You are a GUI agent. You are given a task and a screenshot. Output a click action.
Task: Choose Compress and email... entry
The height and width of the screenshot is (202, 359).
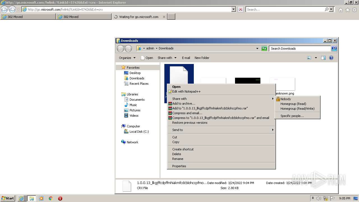(x=221, y=113)
